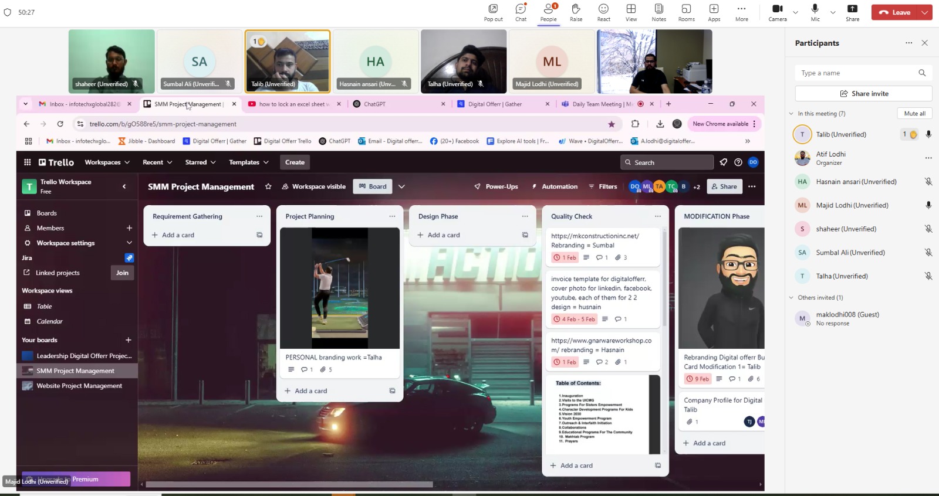Switch to Board view
This screenshot has height=496, width=939.
point(373,186)
